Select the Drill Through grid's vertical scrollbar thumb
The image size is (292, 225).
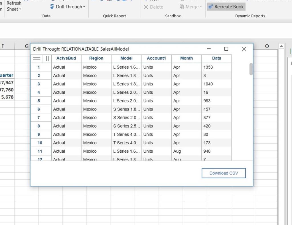(251, 69)
